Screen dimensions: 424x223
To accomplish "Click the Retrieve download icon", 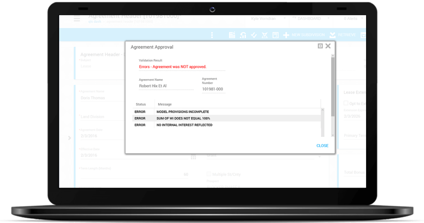I will (x=333, y=35).
